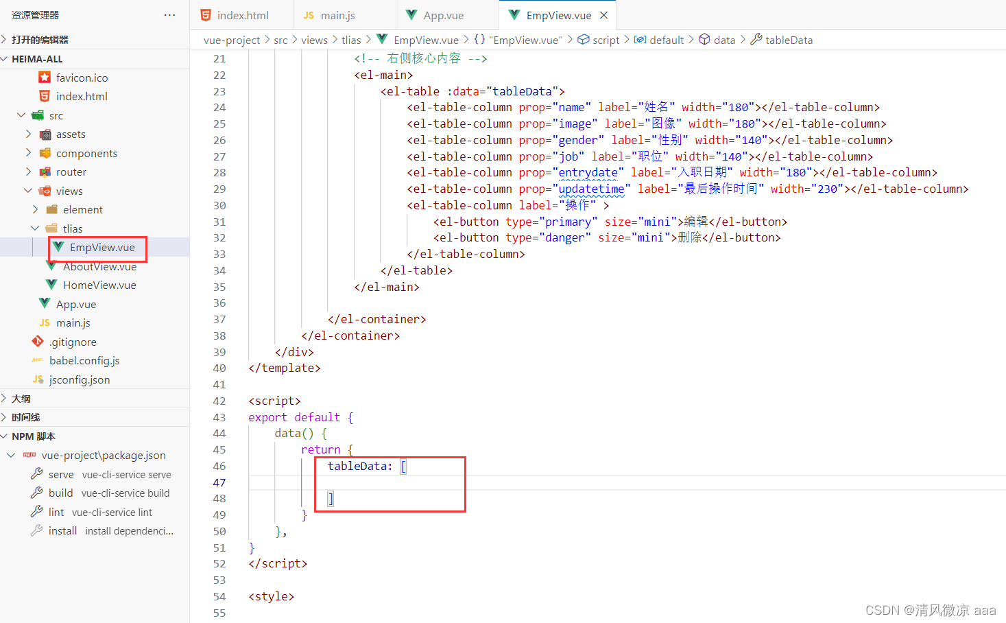This screenshot has width=1006, height=623.
Task: Click the element folder icon
Action: tap(52, 210)
